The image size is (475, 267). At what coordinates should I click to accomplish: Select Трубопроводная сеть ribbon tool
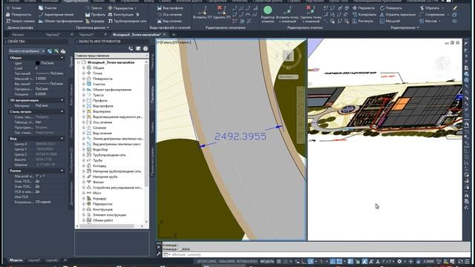[127, 22]
